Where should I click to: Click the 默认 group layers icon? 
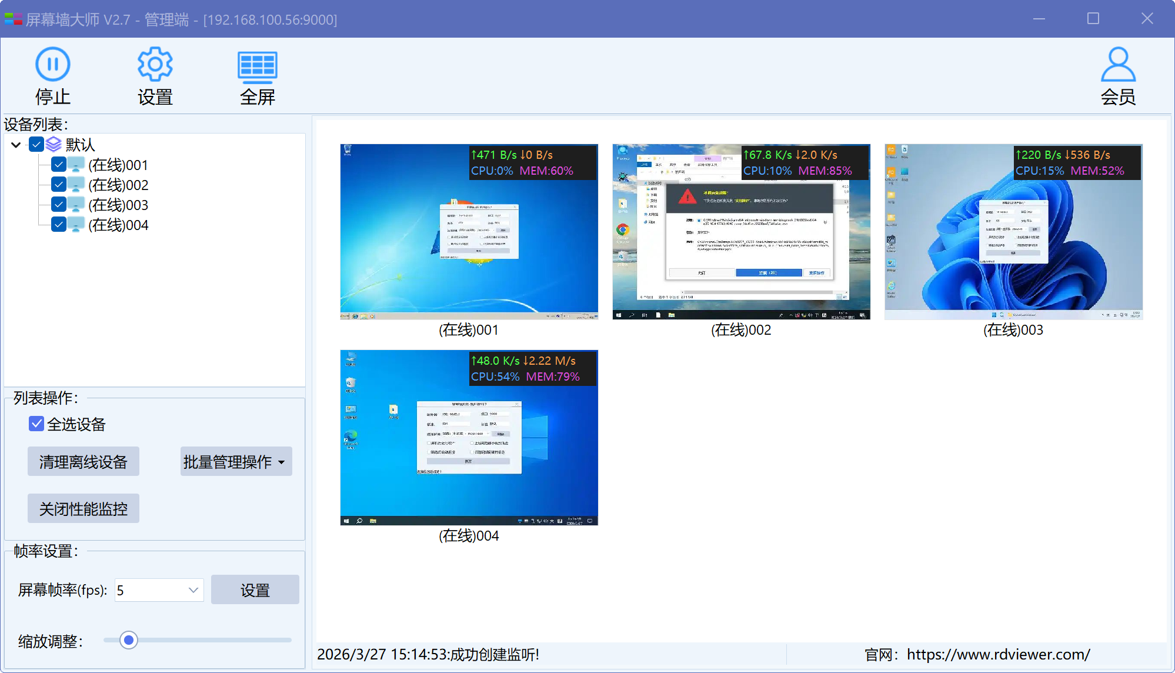coord(54,144)
